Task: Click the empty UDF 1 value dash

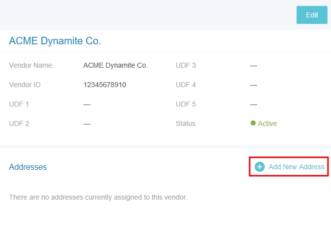Action: click(x=87, y=105)
